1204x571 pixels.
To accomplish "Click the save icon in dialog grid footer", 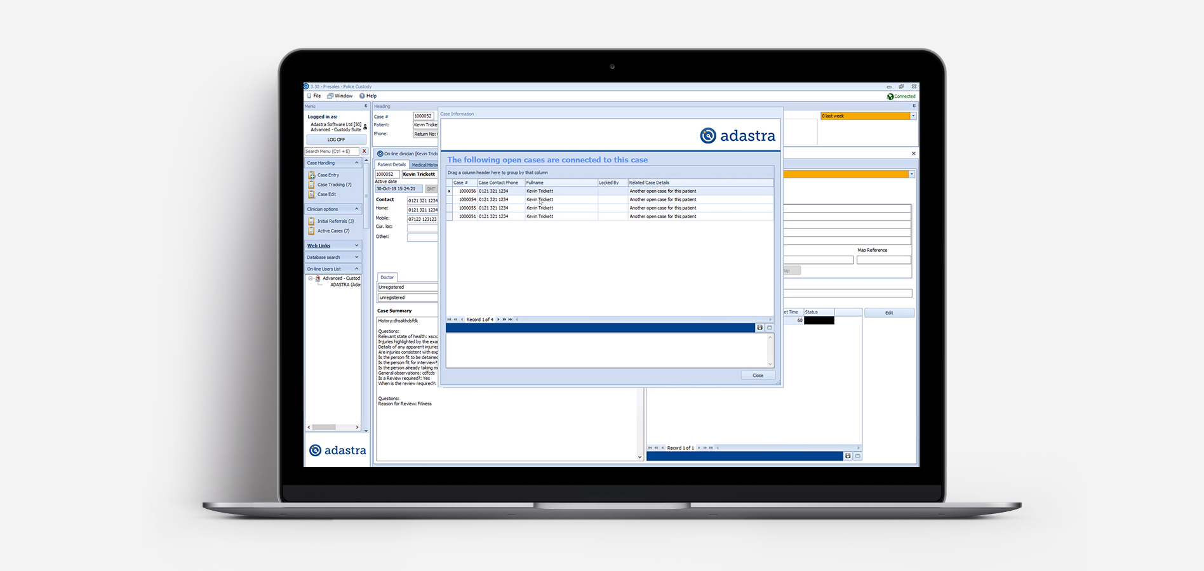I will (759, 327).
